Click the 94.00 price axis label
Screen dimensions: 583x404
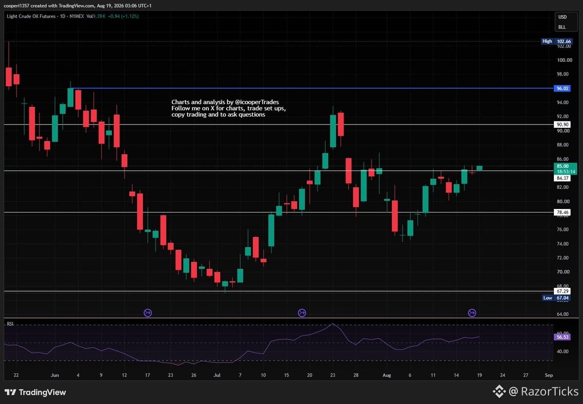(563, 102)
